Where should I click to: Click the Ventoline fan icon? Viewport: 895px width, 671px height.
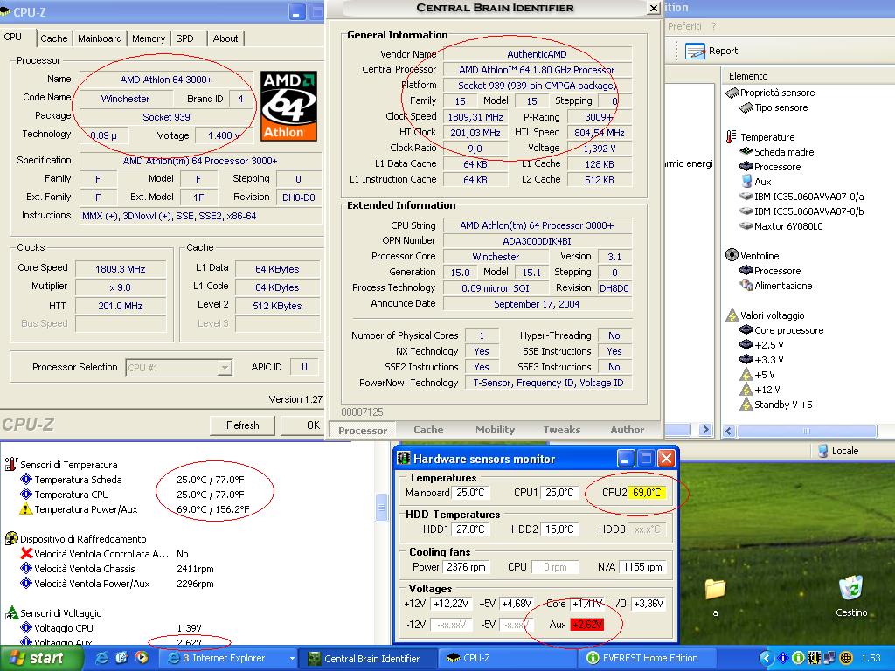tap(732, 255)
